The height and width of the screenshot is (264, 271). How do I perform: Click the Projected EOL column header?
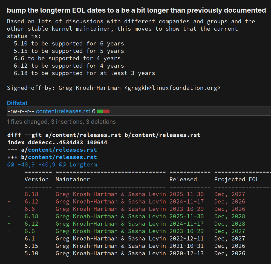(236, 179)
